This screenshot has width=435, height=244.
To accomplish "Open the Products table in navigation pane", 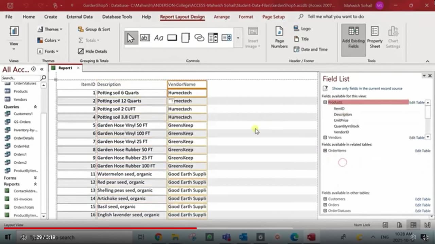I will (20, 91).
